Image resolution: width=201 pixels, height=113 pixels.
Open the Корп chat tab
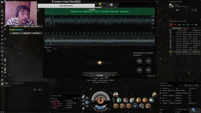6,83
